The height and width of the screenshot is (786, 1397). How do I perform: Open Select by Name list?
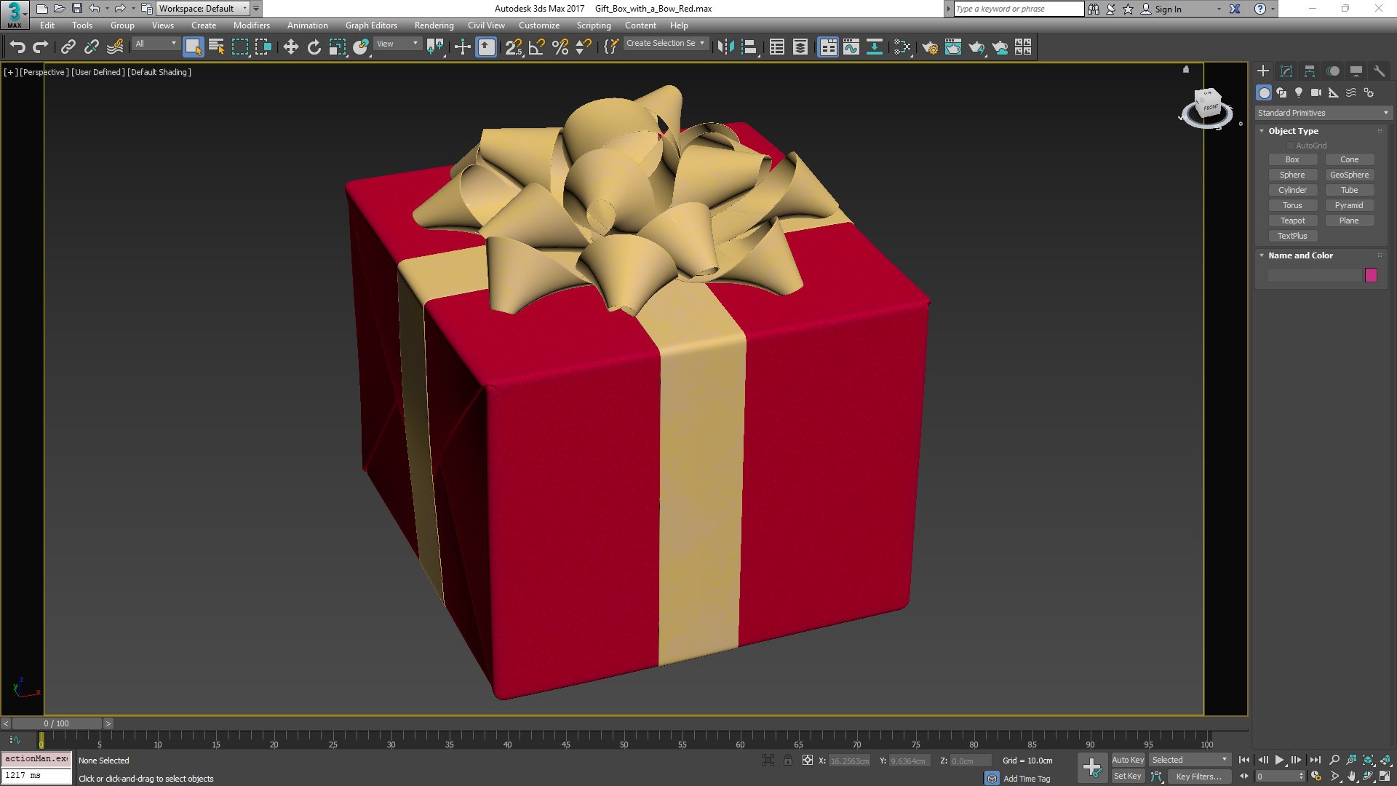pyautogui.click(x=217, y=47)
